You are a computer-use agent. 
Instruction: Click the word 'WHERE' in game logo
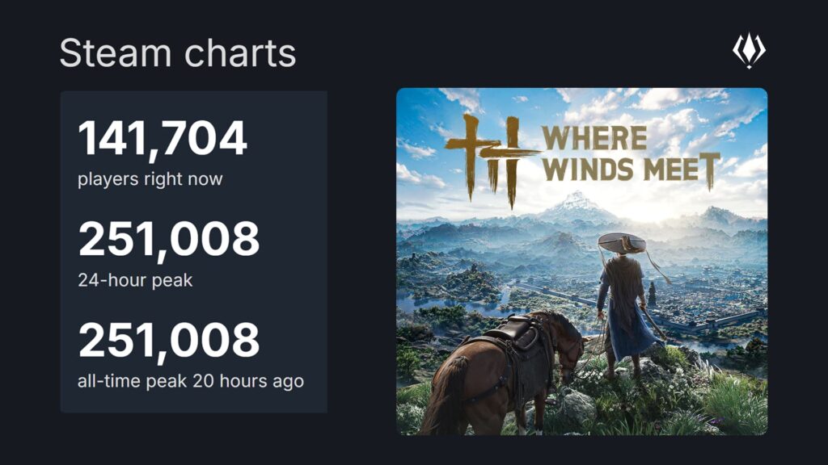pyautogui.click(x=594, y=139)
